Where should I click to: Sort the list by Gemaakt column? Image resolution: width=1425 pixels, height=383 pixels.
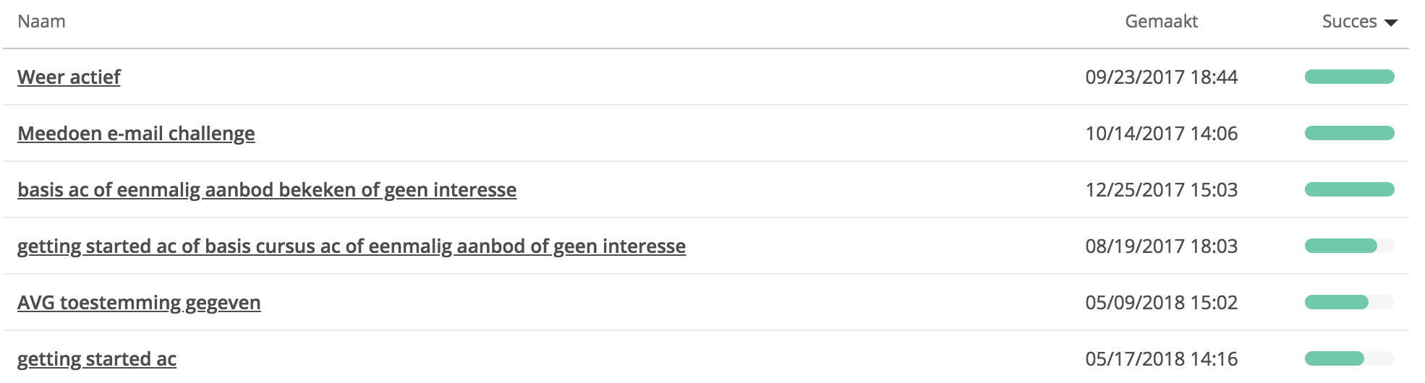pos(1161,22)
